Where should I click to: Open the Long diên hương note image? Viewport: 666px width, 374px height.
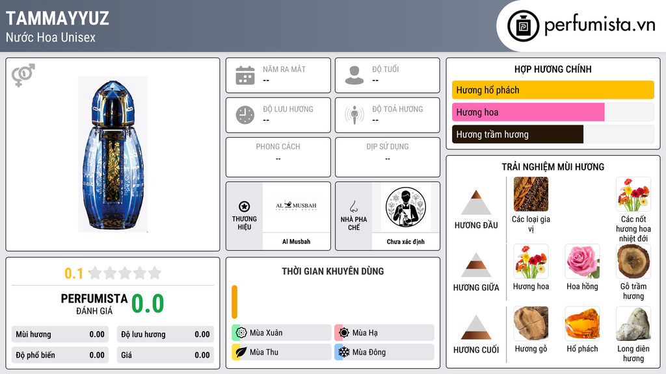coord(633,323)
